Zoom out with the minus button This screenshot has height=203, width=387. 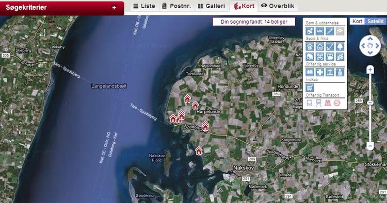pos(370,146)
